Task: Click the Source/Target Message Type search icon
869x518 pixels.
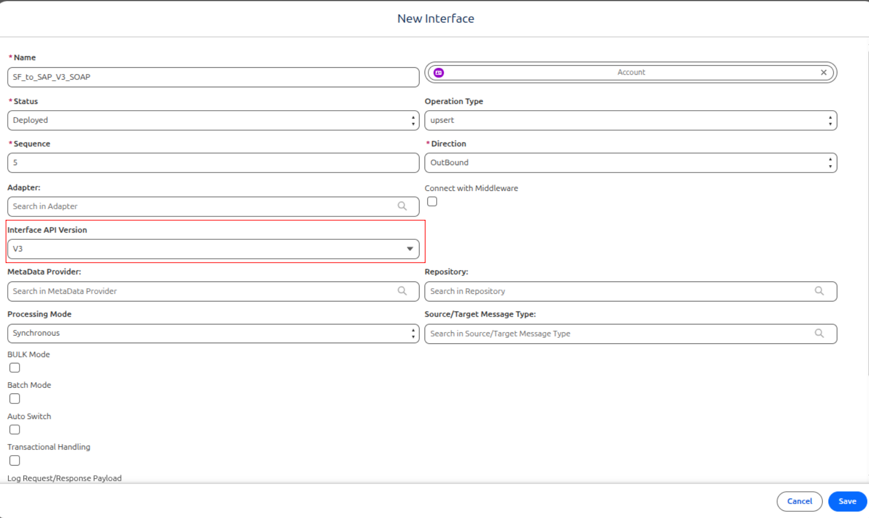Action: click(x=819, y=333)
